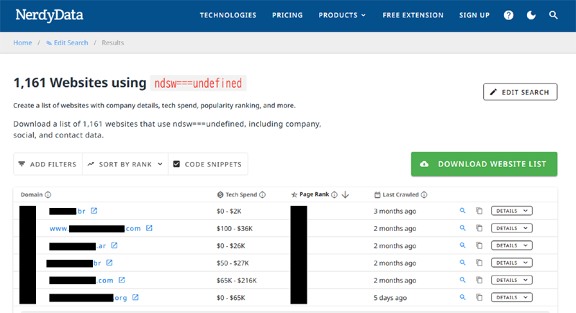Open external link for the .ar domain

pos(114,245)
